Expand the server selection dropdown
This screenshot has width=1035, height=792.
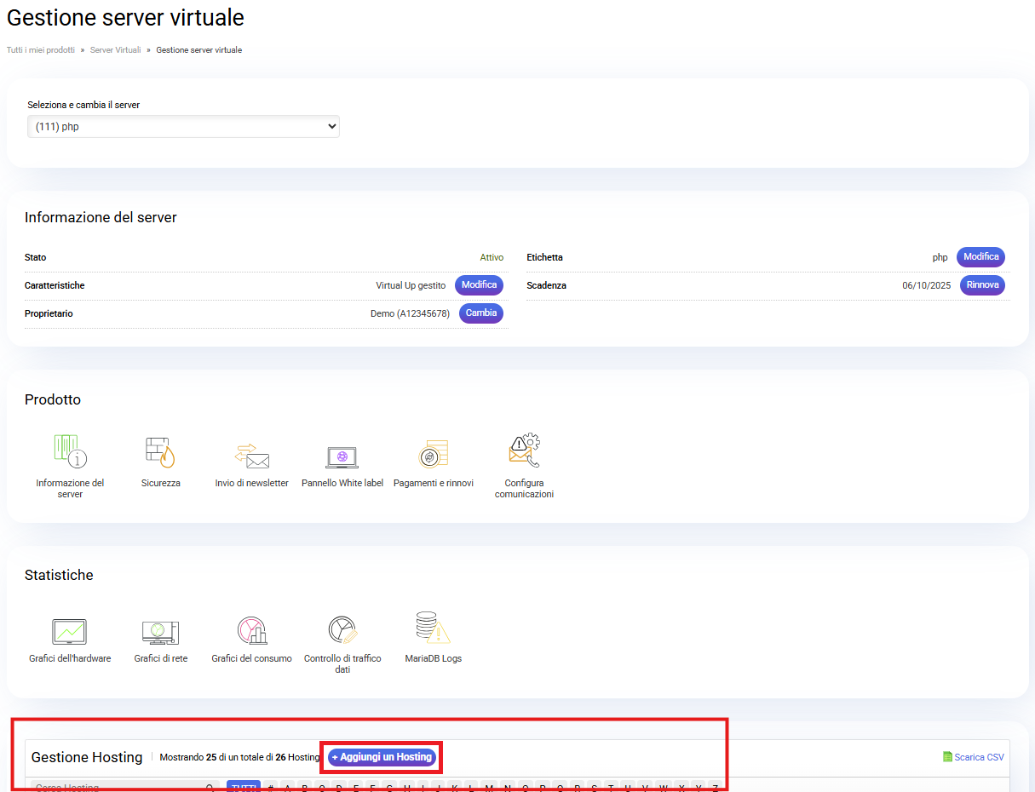click(x=183, y=127)
